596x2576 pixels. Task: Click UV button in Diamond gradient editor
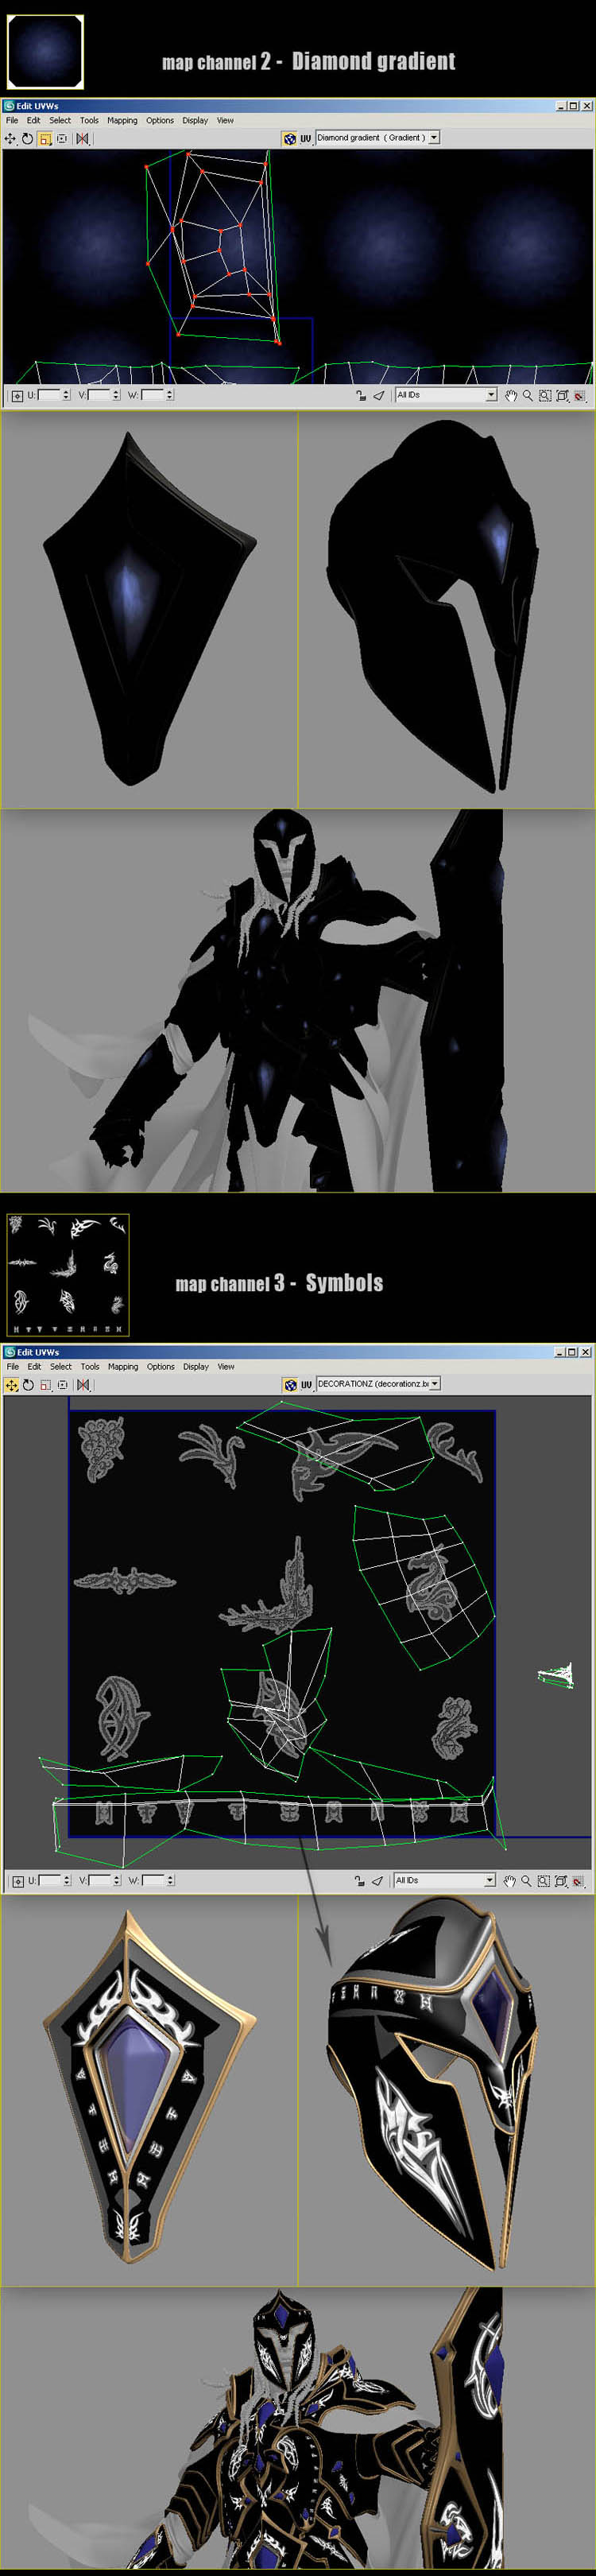(306, 139)
